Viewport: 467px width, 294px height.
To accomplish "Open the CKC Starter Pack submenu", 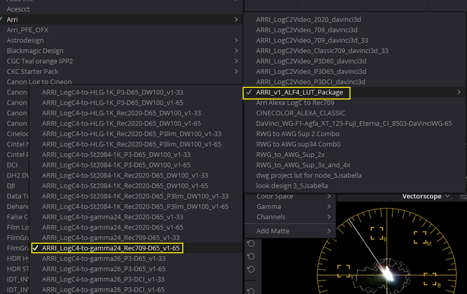I will tap(121, 71).
